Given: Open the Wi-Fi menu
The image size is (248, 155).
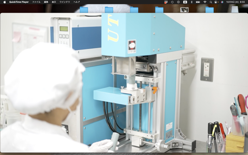Looking at the screenshot, I should point(205,2).
